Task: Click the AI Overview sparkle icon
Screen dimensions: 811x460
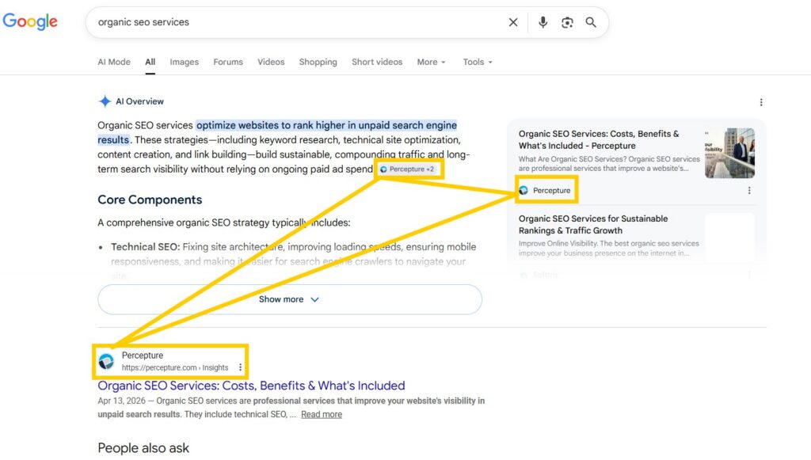Action: [x=105, y=101]
